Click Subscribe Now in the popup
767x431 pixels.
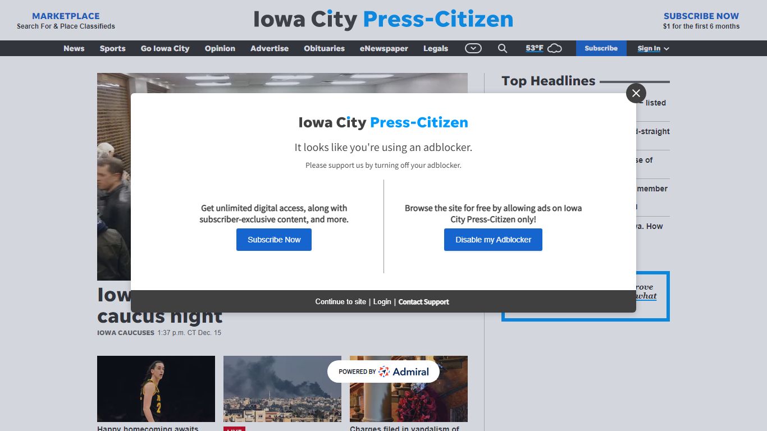pyautogui.click(x=274, y=240)
